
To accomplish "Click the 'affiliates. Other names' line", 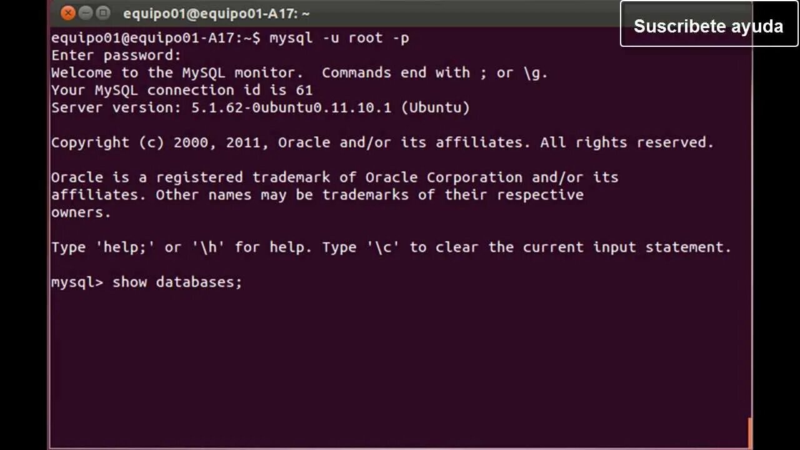I will (x=317, y=195).
